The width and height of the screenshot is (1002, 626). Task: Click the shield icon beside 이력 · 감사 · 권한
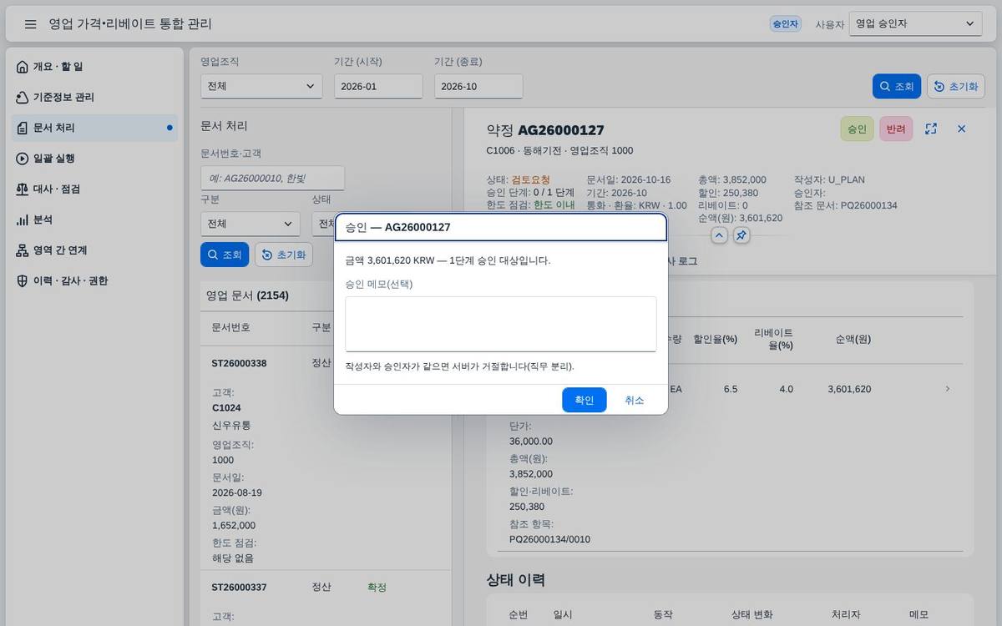point(23,281)
